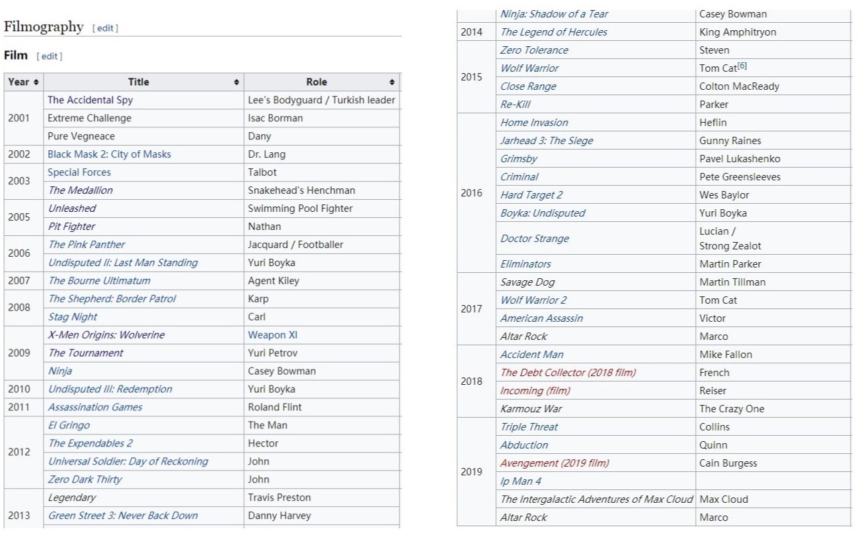Screen dimensions: 858x535
Task: Open X-Men Origins: Wolverine link
Action: (106, 335)
